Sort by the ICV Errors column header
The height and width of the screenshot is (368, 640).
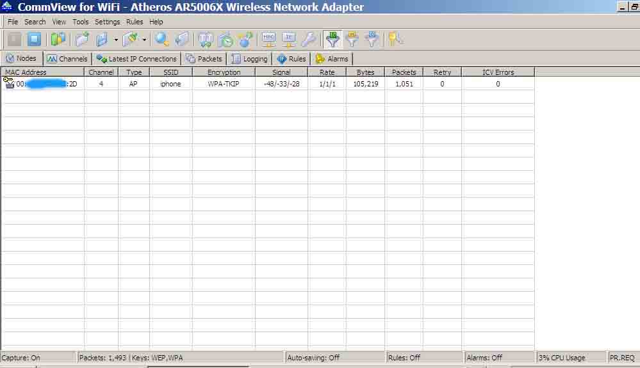(x=498, y=72)
